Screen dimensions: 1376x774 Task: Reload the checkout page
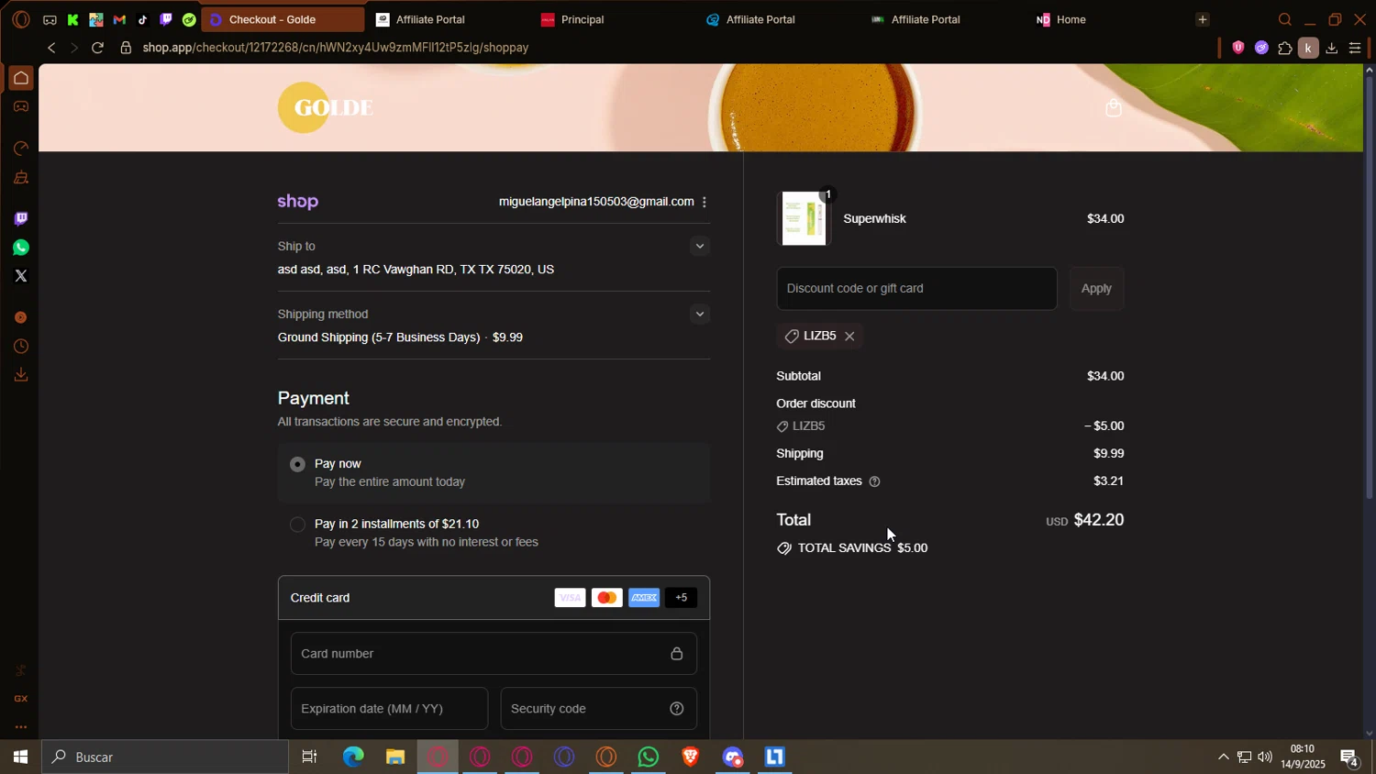pos(97,48)
